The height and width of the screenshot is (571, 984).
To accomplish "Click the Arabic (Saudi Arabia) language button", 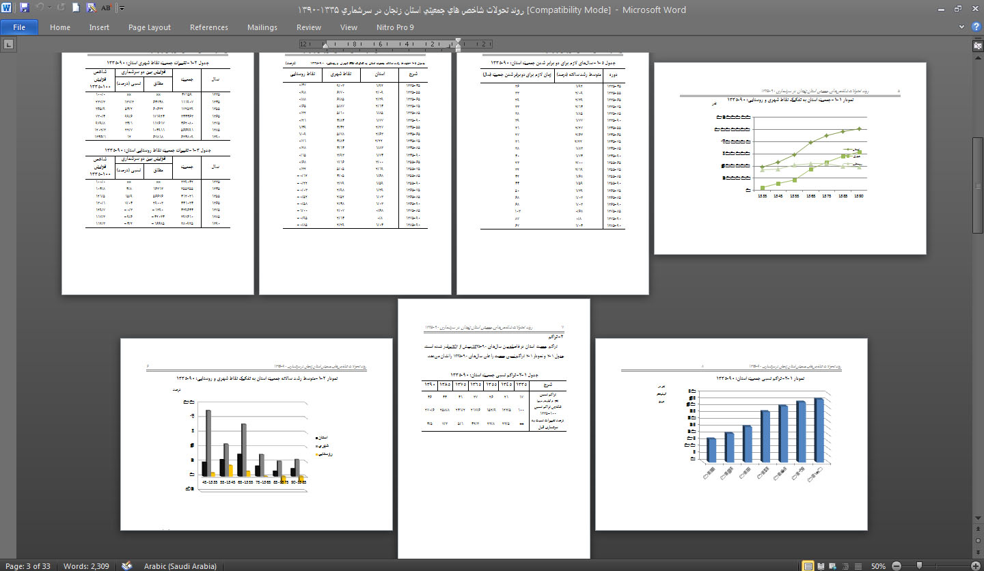I will (180, 566).
